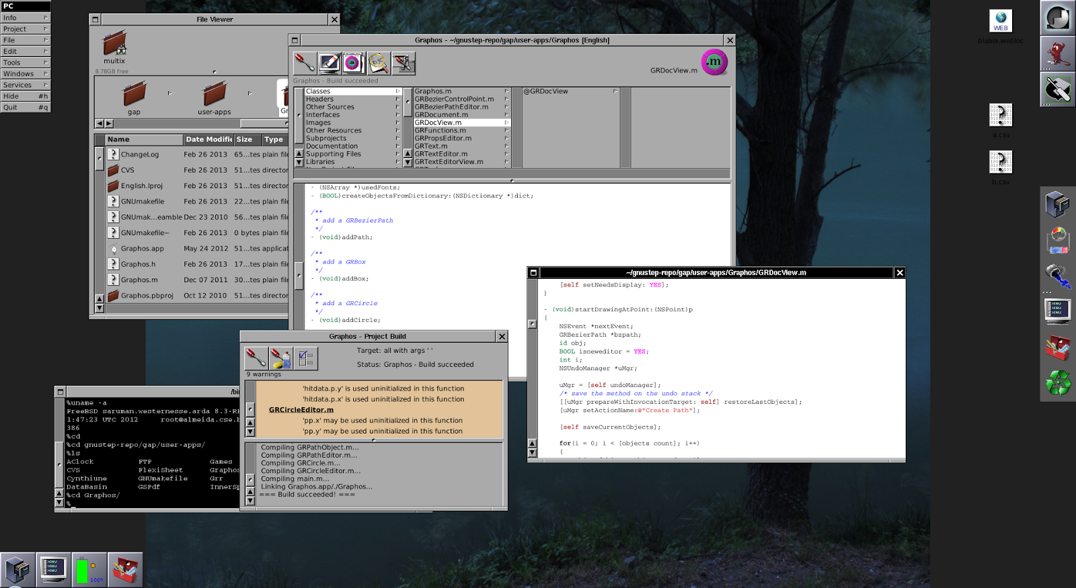The height and width of the screenshot is (588, 1076).
Task: Select English.lproj row in File Viewer
Action: [x=197, y=186]
